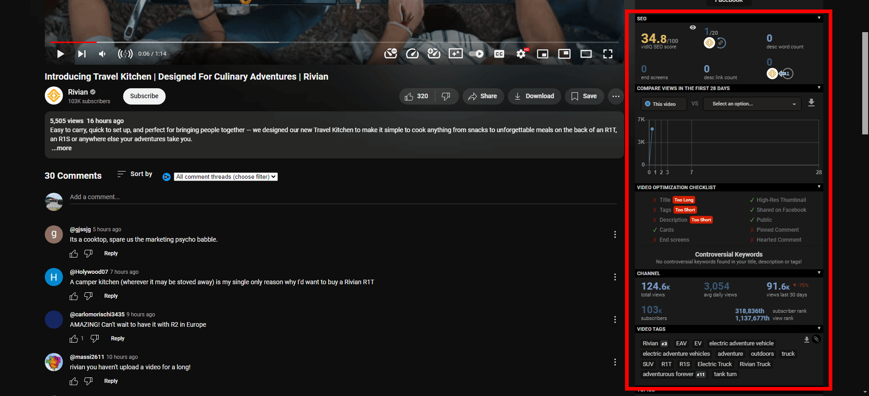Switch to theater mode
This screenshot has height=396, width=869.
586,54
